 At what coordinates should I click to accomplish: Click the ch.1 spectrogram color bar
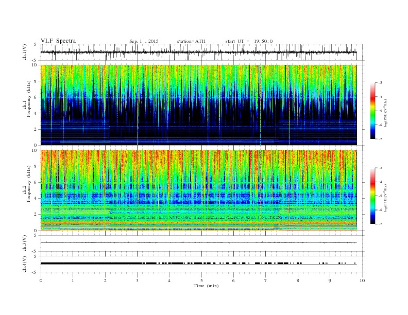(x=373, y=111)
